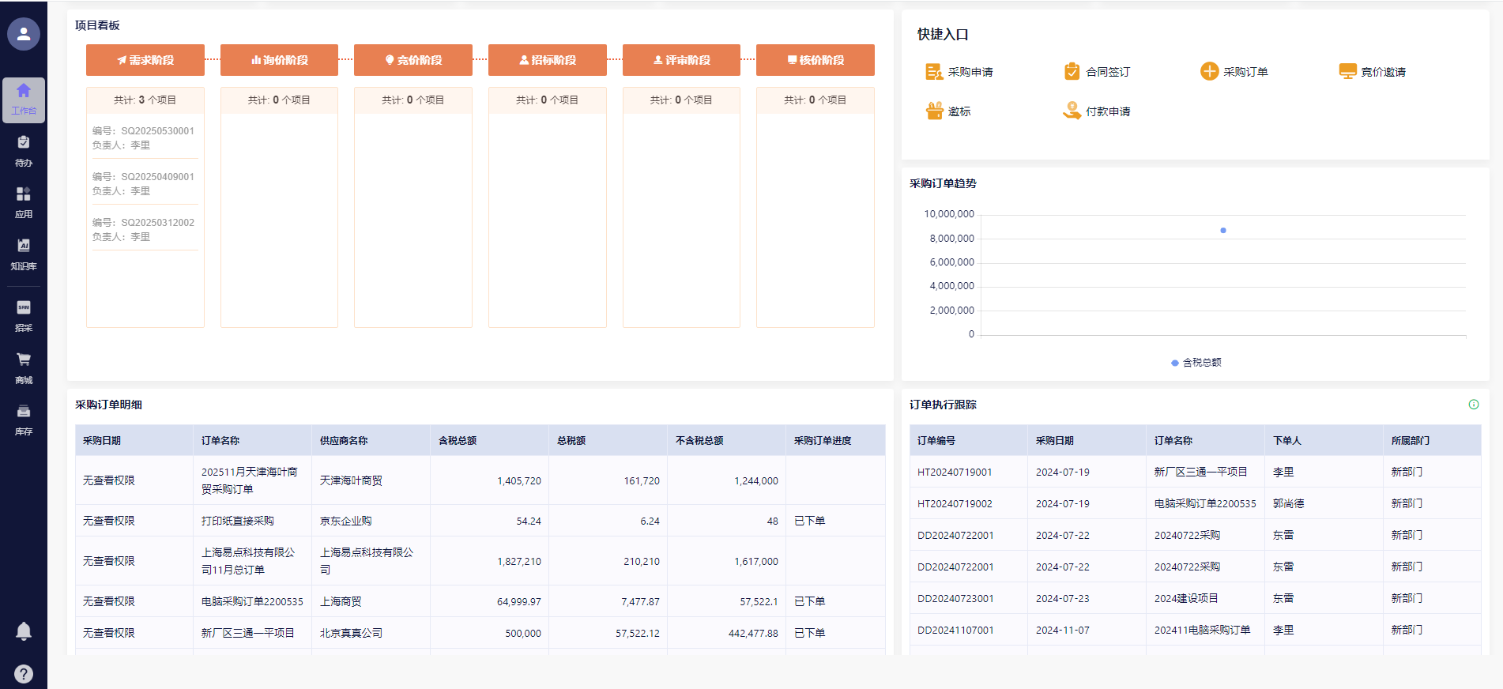Image resolution: width=1503 pixels, height=689 pixels.
Task: Click order number HT20240719001 row
Action: pos(955,472)
